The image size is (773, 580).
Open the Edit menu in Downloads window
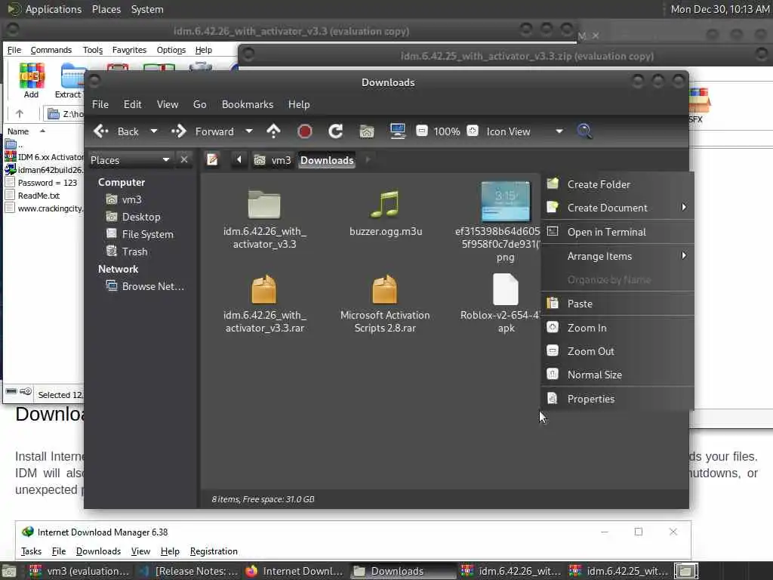coord(132,104)
